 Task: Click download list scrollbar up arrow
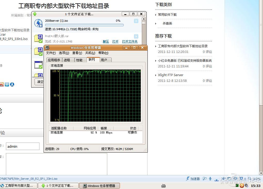tap(144, 19)
